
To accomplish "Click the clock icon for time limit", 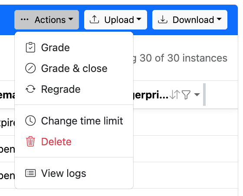I will [x=30, y=121].
